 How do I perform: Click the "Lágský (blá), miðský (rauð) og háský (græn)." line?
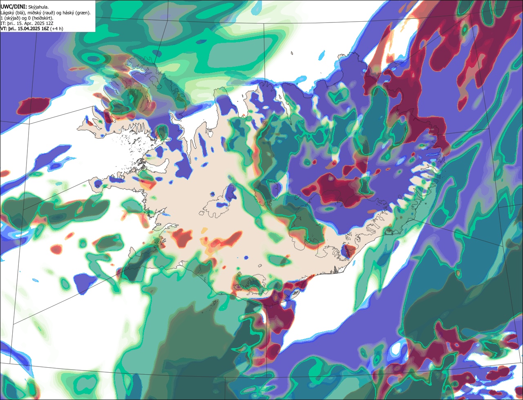[45, 13]
